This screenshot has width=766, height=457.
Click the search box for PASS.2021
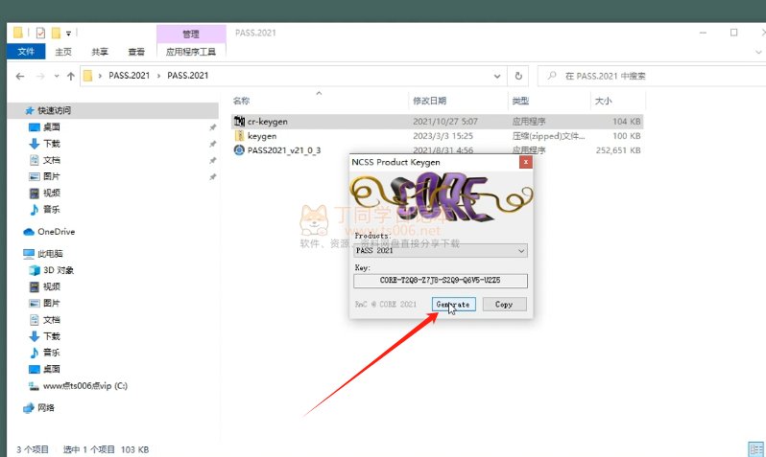[652, 76]
